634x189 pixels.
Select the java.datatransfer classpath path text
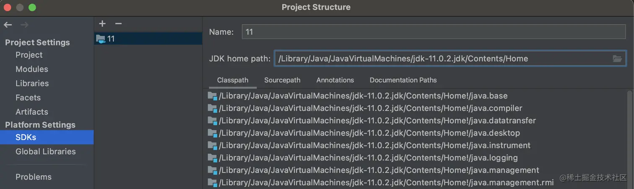coord(377,121)
